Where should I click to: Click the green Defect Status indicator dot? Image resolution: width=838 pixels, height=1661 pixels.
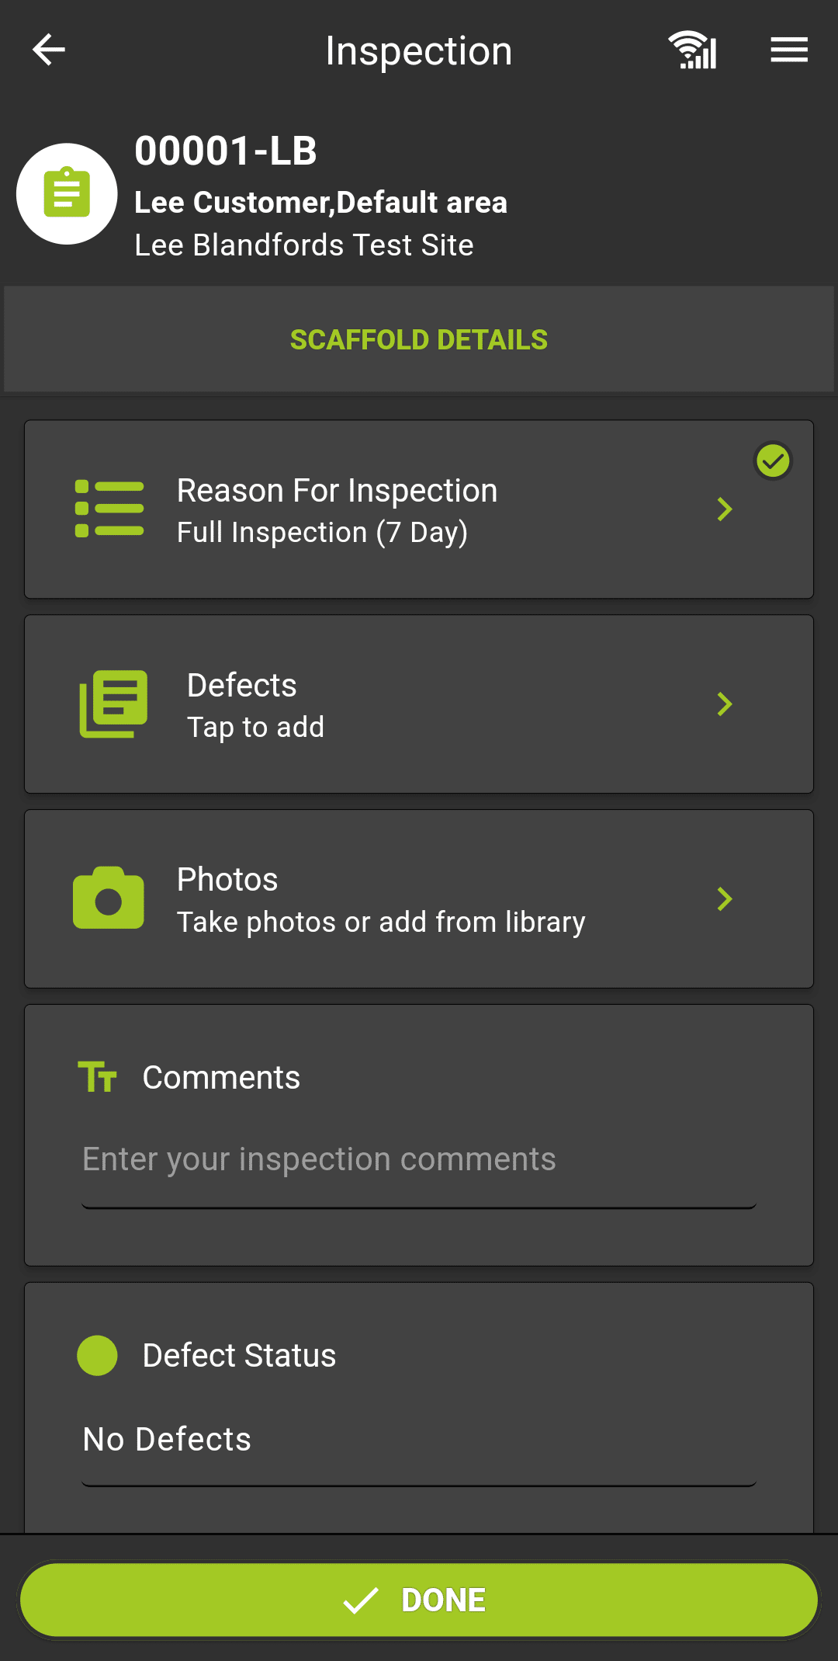[x=97, y=1356]
